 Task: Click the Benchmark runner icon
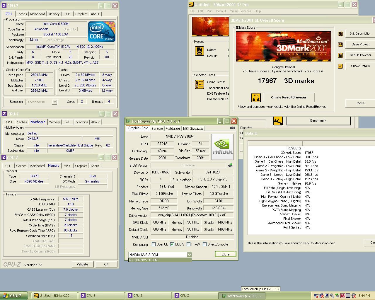tap(278, 121)
